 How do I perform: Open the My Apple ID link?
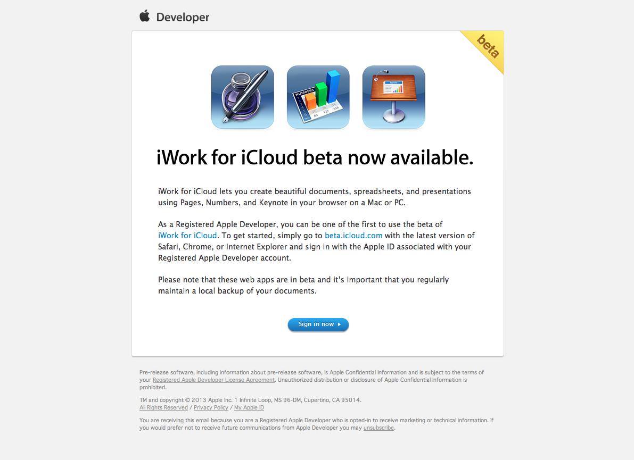[x=249, y=408]
